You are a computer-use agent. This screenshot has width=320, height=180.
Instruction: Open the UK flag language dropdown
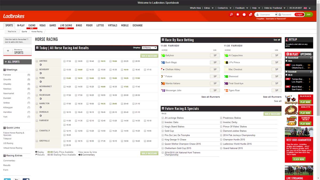click(307, 8)
